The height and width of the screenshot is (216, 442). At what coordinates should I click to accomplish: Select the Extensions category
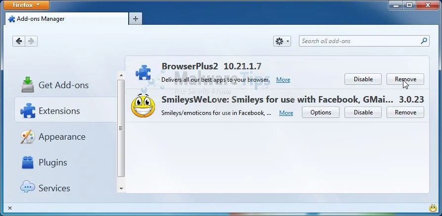[66, 110]
